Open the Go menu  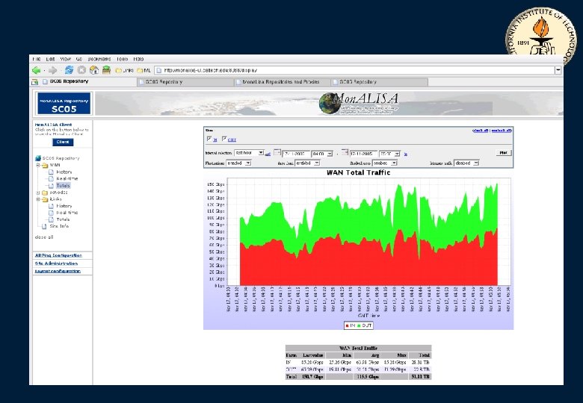79,59
